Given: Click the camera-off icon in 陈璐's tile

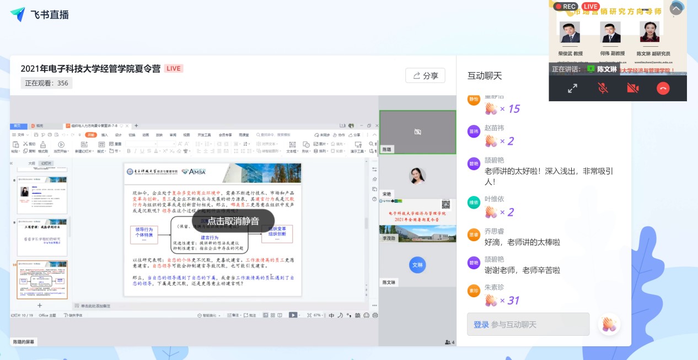Looking at the screenshot, I should click(417, 132).
